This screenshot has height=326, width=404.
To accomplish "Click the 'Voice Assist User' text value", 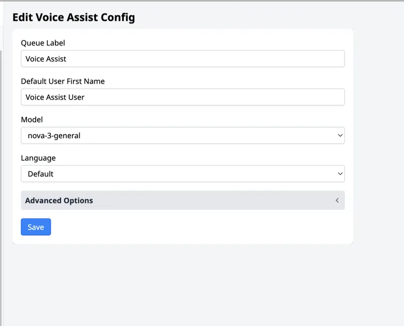I will tap(55, 97).
